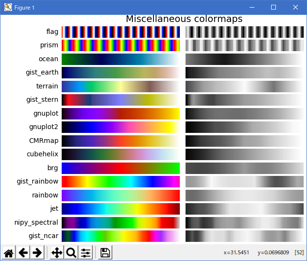The image size is (307, 261).
Task: Click the matplotlib icon in title bar
Action: coord(8,8)
